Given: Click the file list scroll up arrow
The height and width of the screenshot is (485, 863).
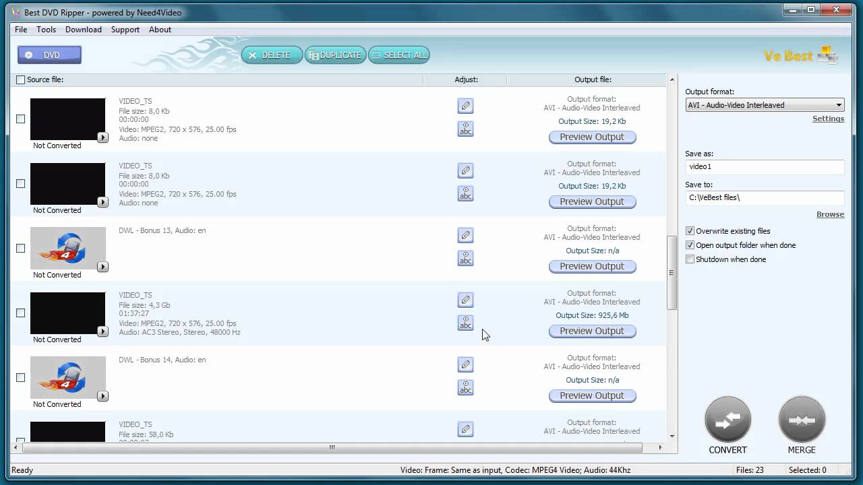Looking at the screenshot, I should point(672,79).
